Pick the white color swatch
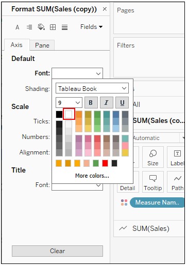The image size is (187, 265). click(69, 114)
